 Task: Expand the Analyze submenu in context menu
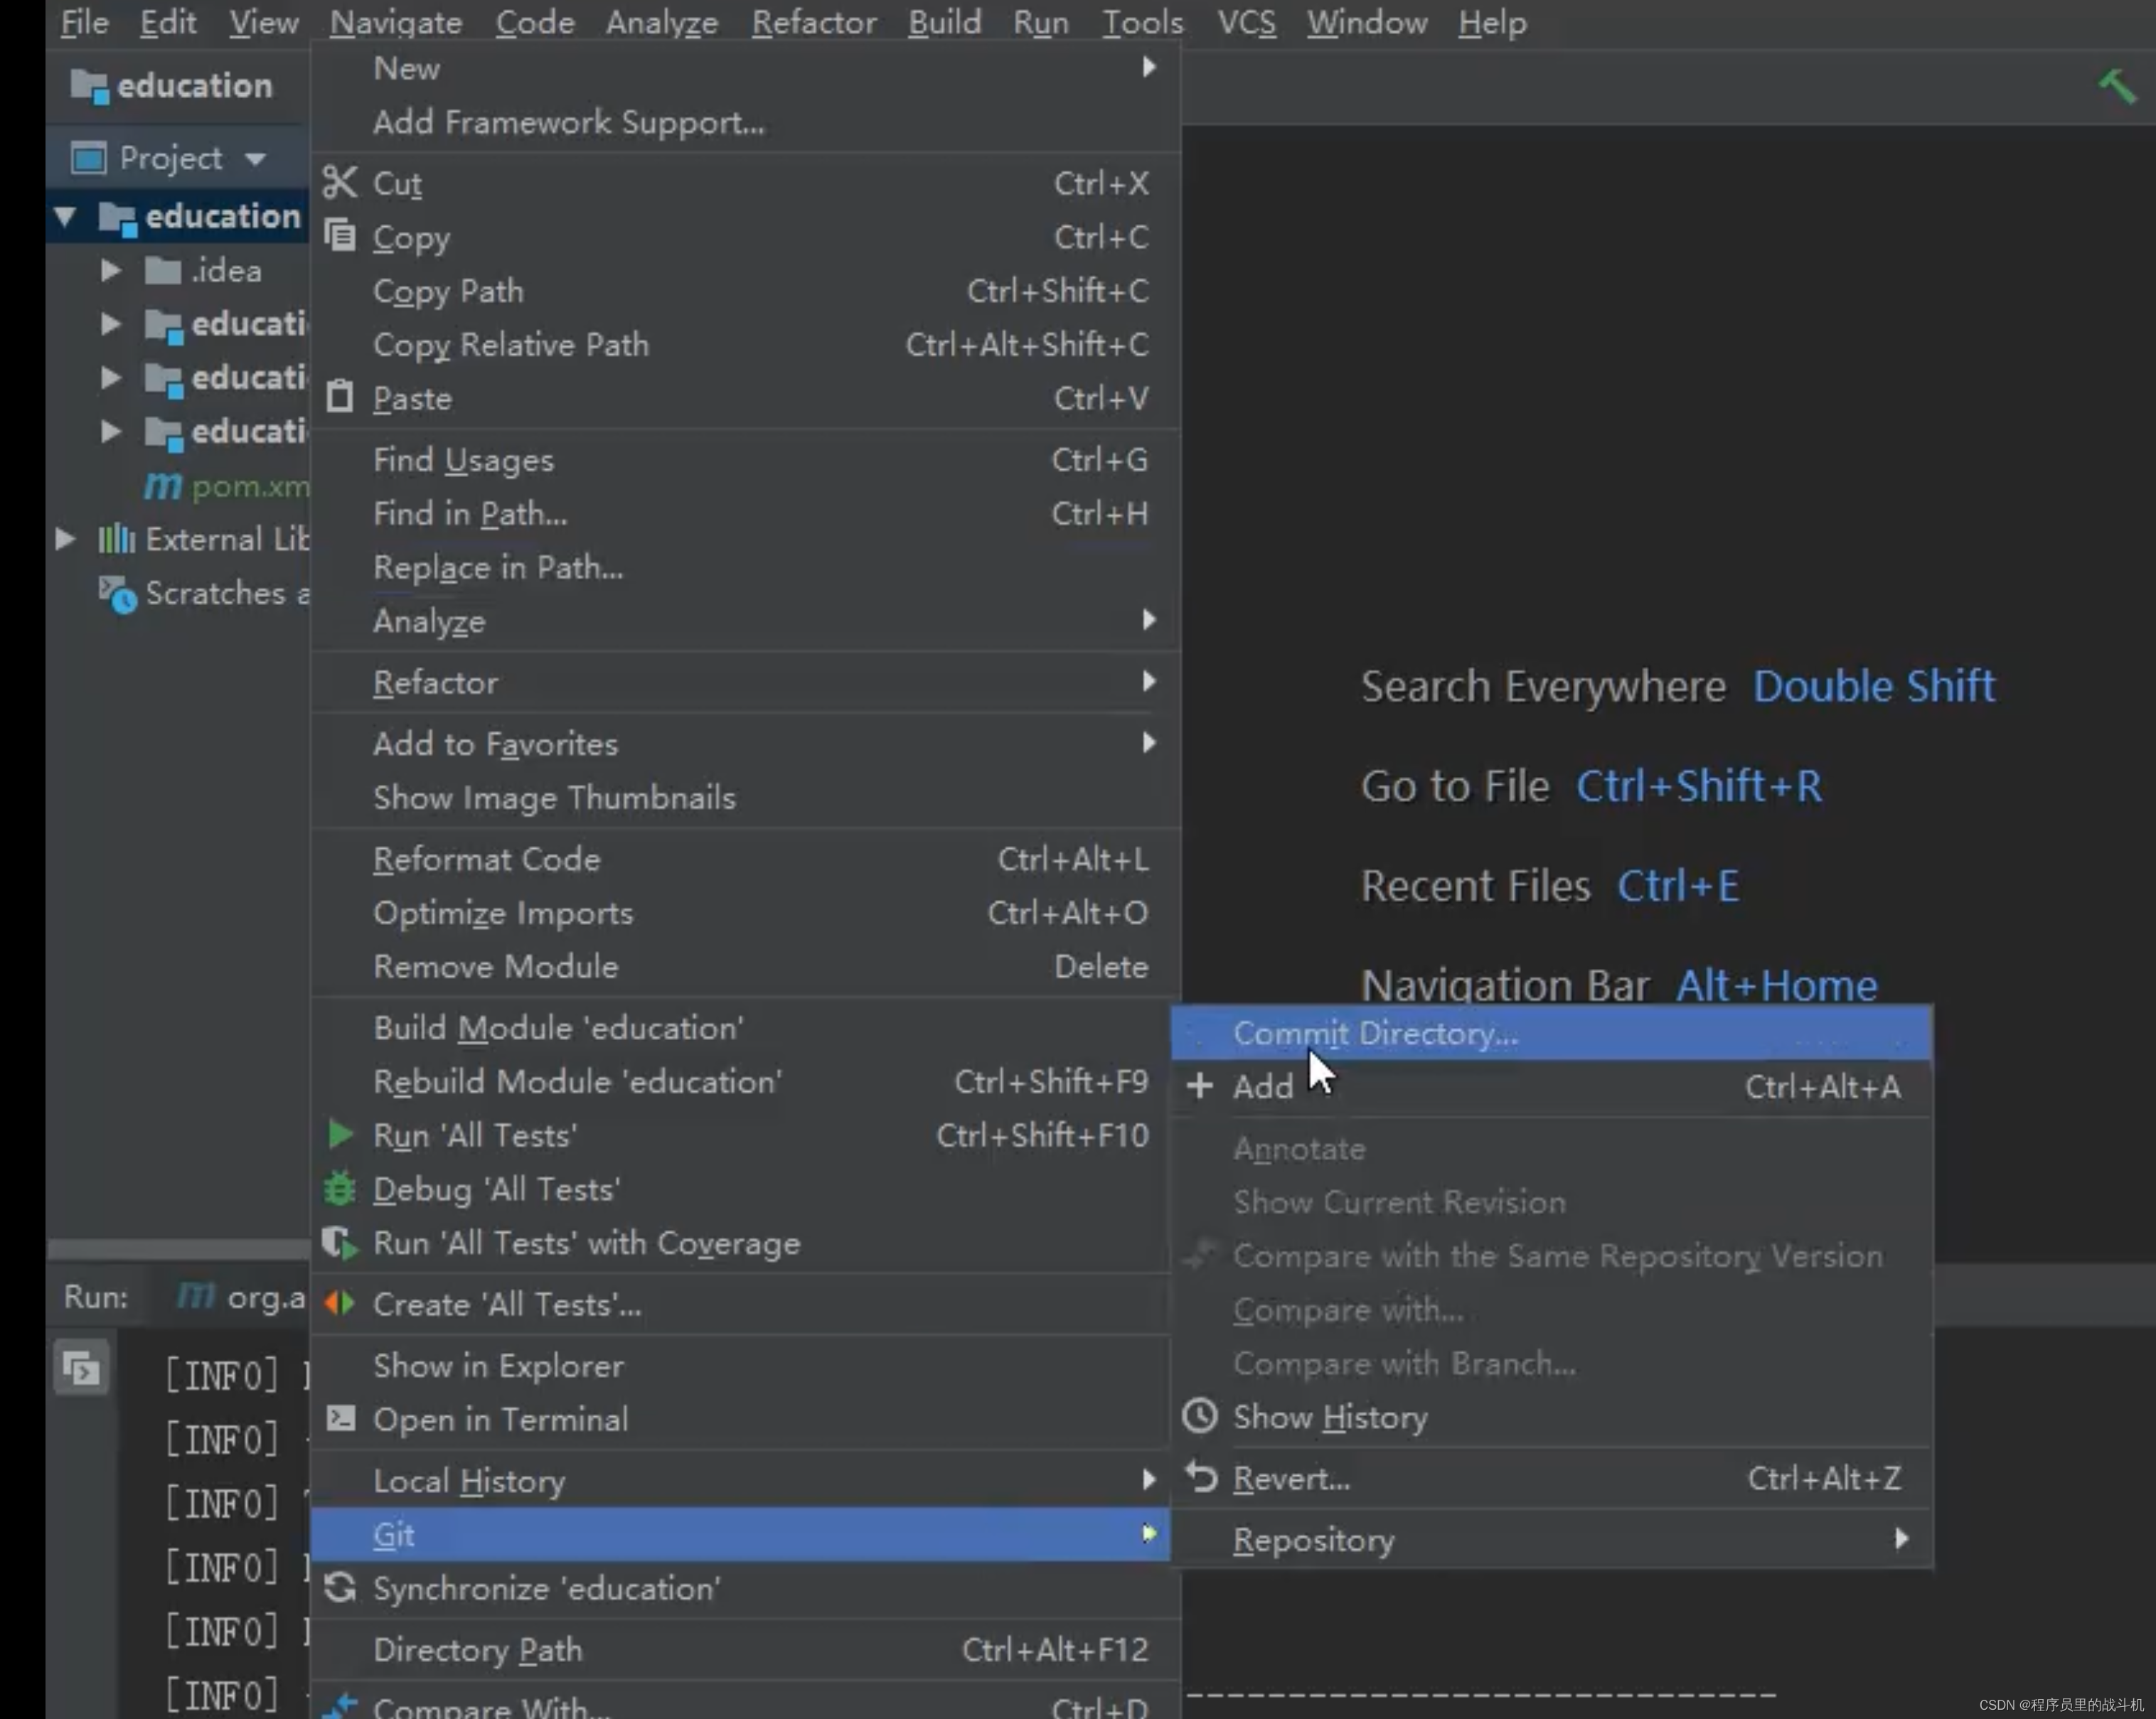point(1149,620)
